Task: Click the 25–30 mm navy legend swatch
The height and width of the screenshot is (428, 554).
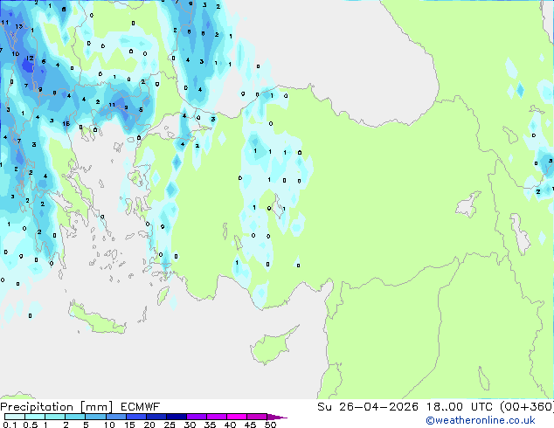Action: click(x=177, y=417)
